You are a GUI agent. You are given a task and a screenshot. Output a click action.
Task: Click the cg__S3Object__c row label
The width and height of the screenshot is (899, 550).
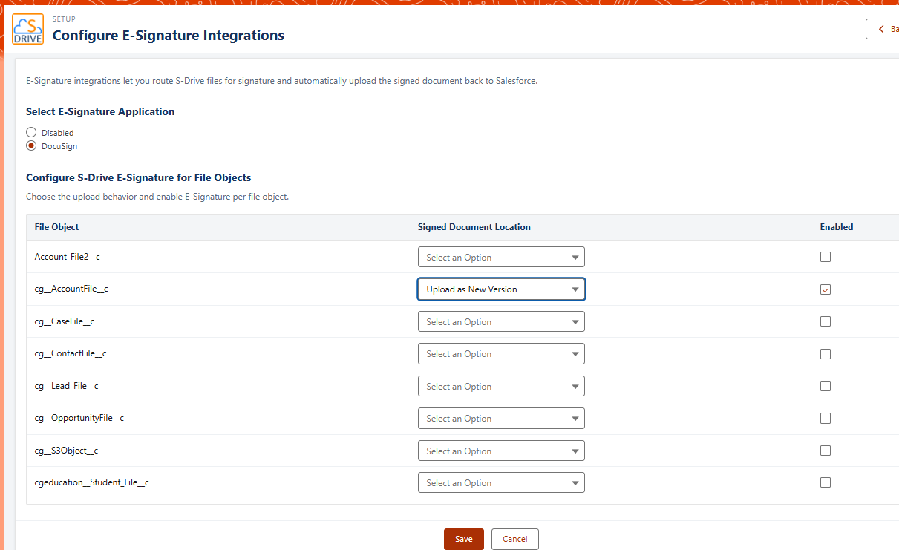(66, 451)
